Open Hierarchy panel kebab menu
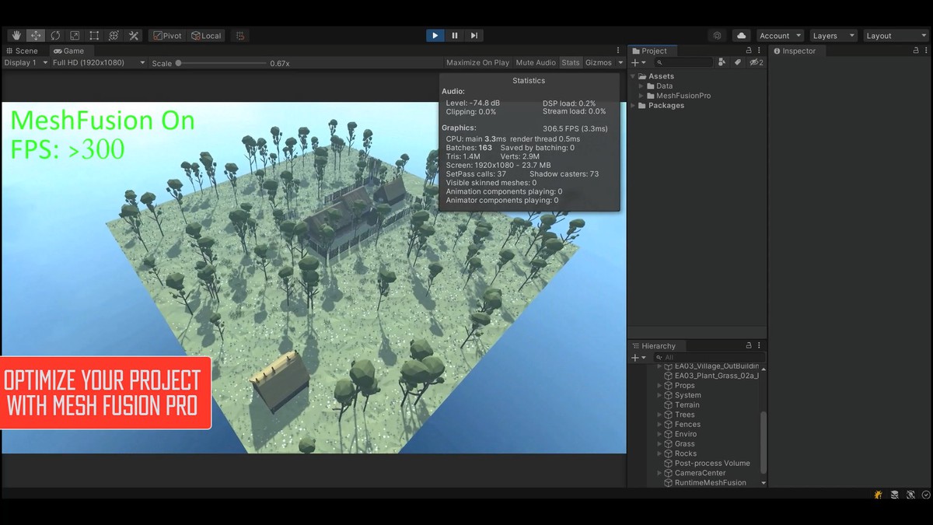Image resolution: width=933 pixels, height=525 pixels. pyautogui.click(x=760, y=346)
